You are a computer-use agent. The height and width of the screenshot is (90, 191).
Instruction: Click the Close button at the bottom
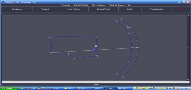(95, 84)
